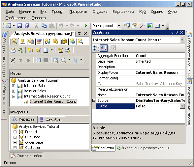Click the Find Table icon
Screen dimensions: 194x167
(56, 60)
